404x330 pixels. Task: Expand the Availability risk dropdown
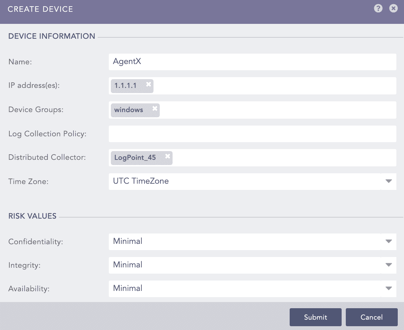pyautogui.click(x=388, y=288)
